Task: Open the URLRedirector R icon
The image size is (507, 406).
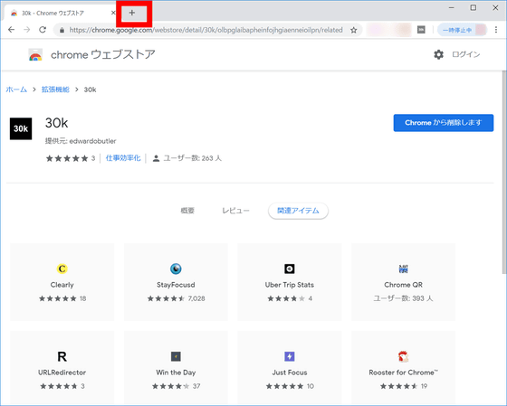Action: coord(62,356)
